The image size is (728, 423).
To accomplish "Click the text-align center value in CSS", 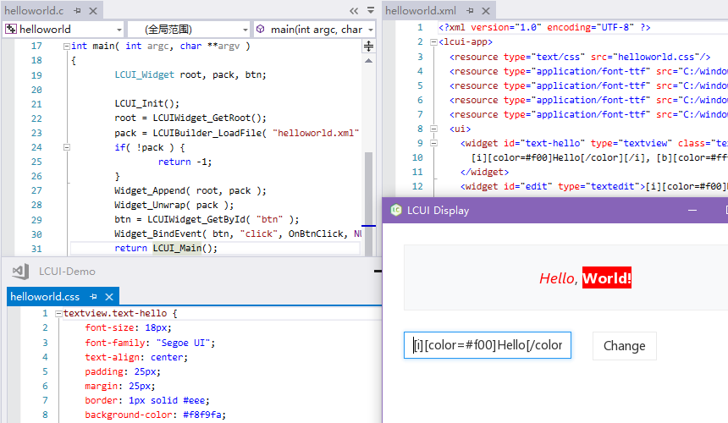I will coord(166,357).
